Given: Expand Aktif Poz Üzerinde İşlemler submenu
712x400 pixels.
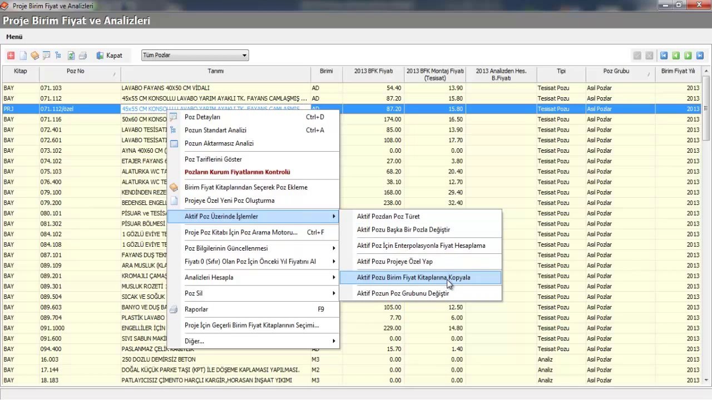Looking at the screenshot, I should [253, 216].
